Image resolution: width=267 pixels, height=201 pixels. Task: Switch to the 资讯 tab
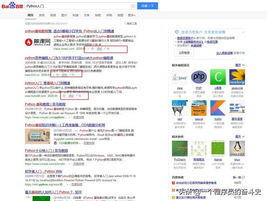click(x=42, y=15)
